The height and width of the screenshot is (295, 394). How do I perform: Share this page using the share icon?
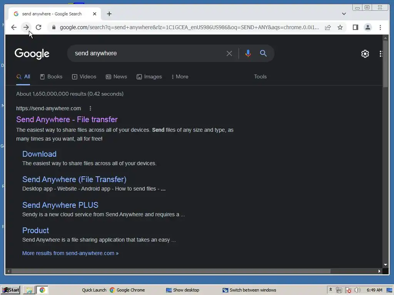[x=328, y=27]
